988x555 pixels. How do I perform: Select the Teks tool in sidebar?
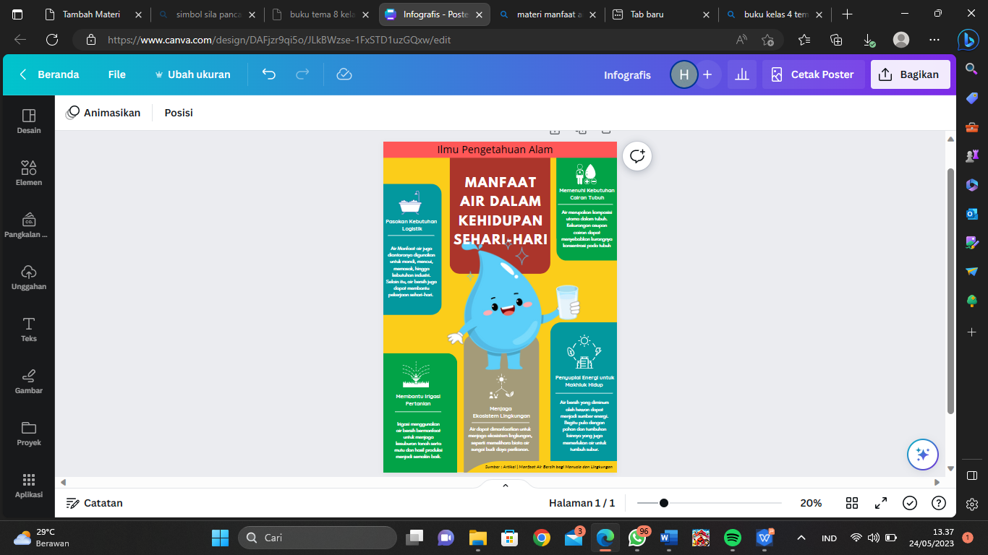[29, 330]
